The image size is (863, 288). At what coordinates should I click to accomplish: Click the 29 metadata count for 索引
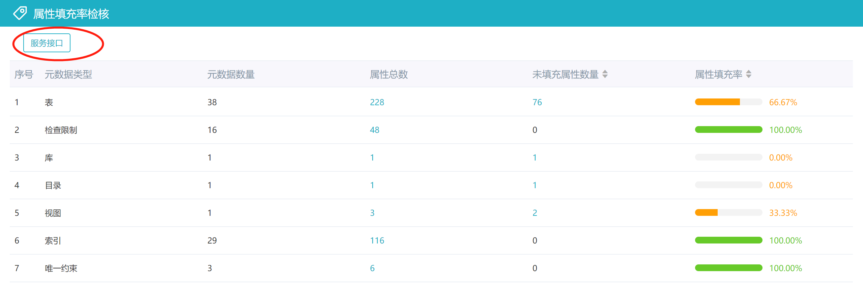coord(212,240)
